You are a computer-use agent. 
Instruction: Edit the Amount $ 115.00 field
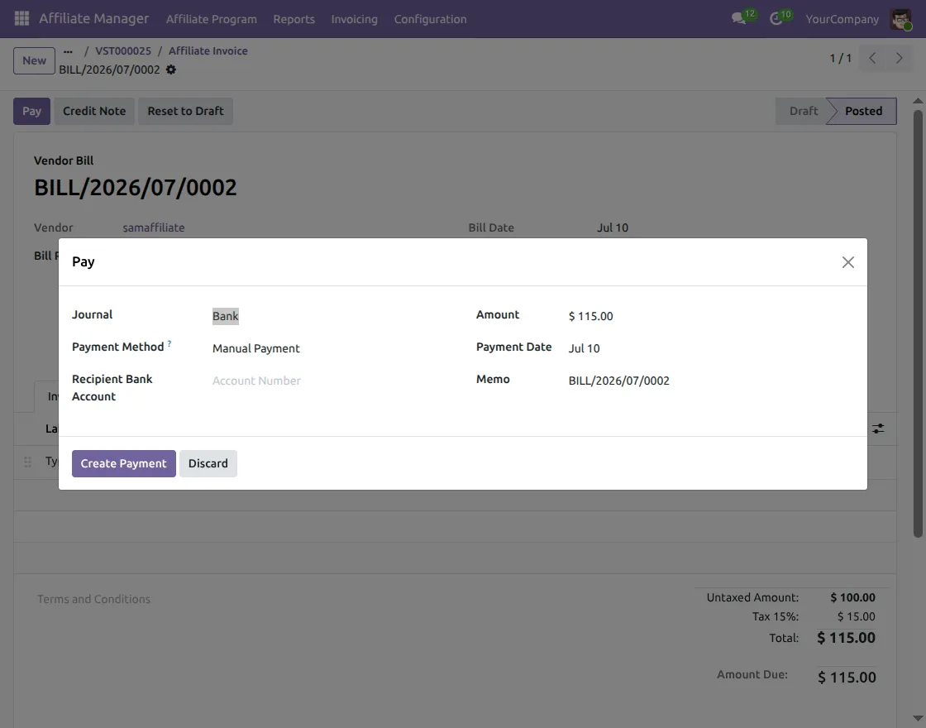[x=710, y=316]
